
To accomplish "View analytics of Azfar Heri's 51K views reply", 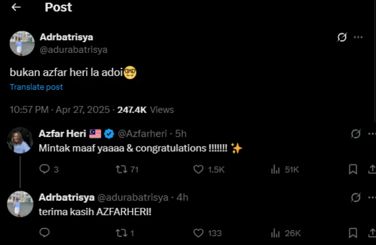I will coord(275,170).
